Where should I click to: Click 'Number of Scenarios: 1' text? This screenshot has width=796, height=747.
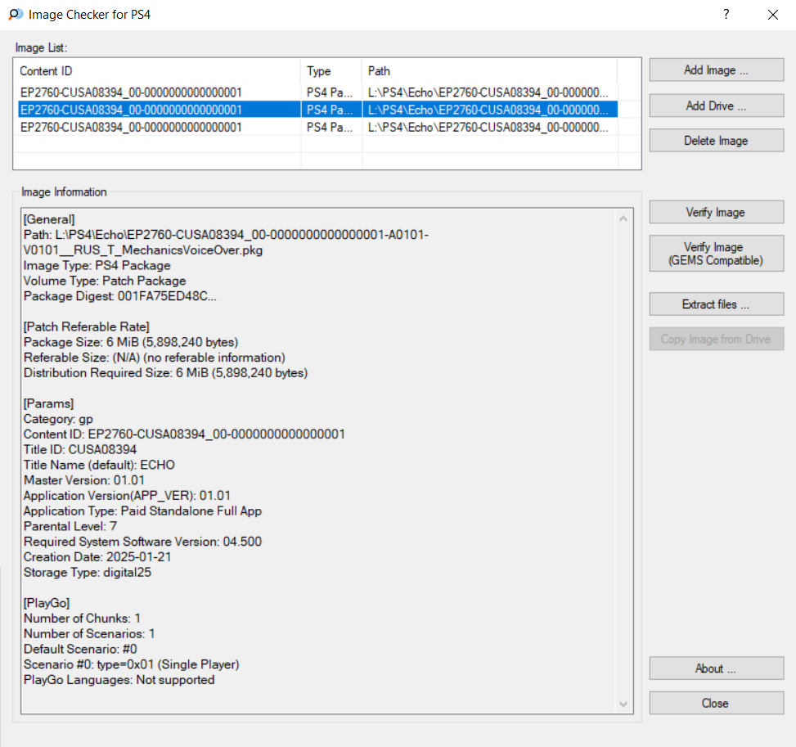coord(89,633)
